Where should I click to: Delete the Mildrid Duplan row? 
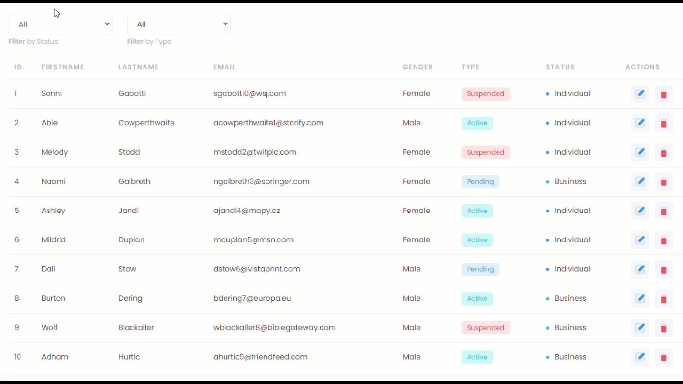[664, 240]
